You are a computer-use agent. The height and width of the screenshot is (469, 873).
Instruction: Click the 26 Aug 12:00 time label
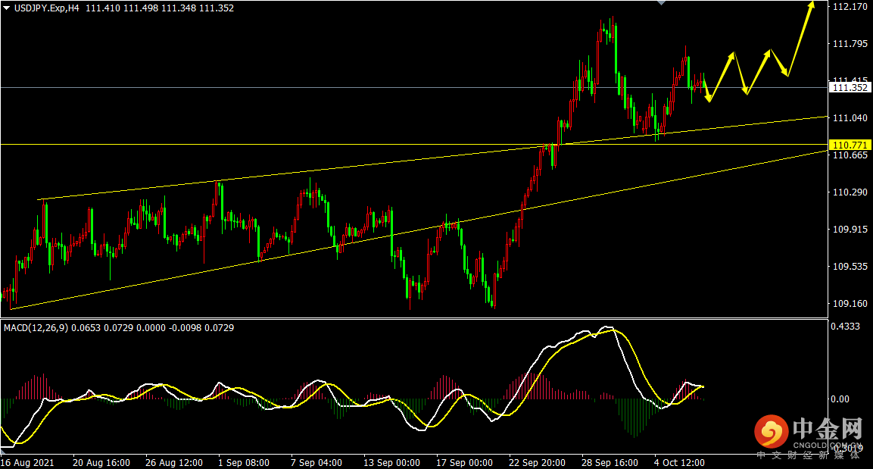(174, 463)
